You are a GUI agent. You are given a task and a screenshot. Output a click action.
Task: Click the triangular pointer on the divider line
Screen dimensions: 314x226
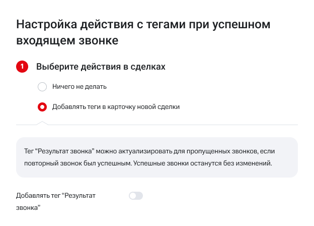pos(43,123)
